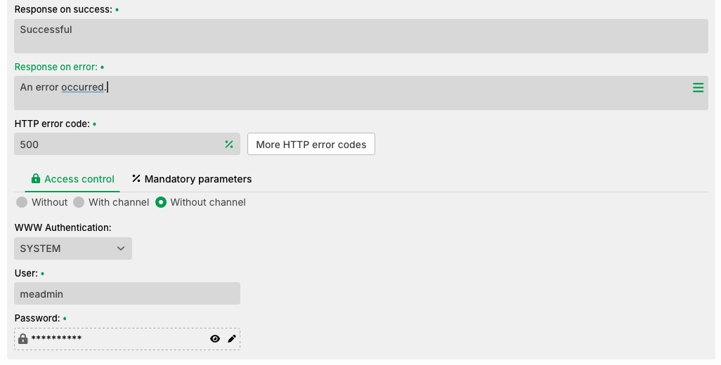Click into the Response on success field
Viewport: 721px width, 365px height.
tap(361, 36)
